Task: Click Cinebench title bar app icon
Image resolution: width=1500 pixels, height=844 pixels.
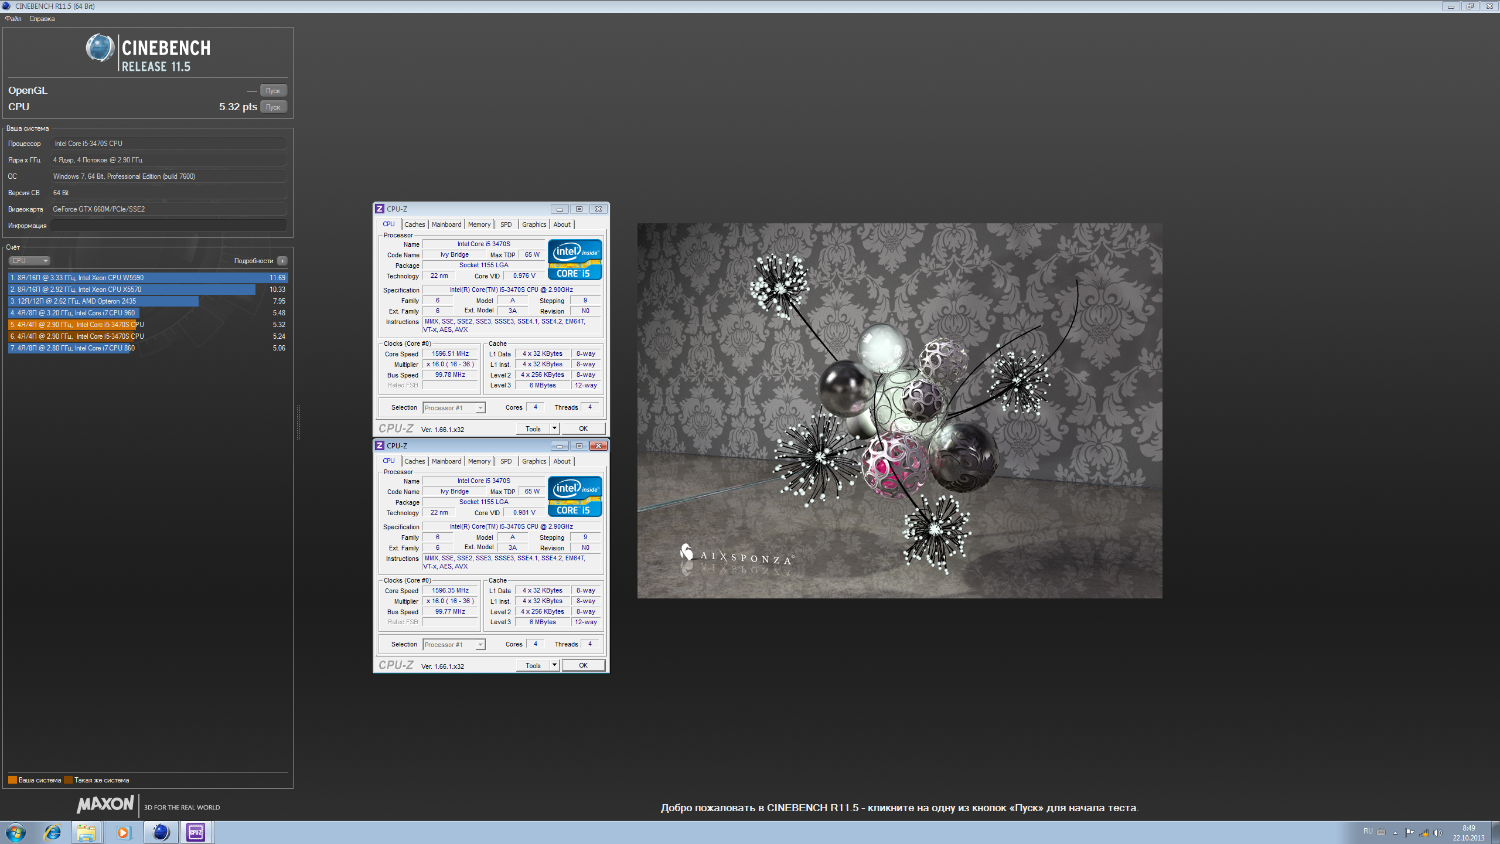Action: [6, 6]
